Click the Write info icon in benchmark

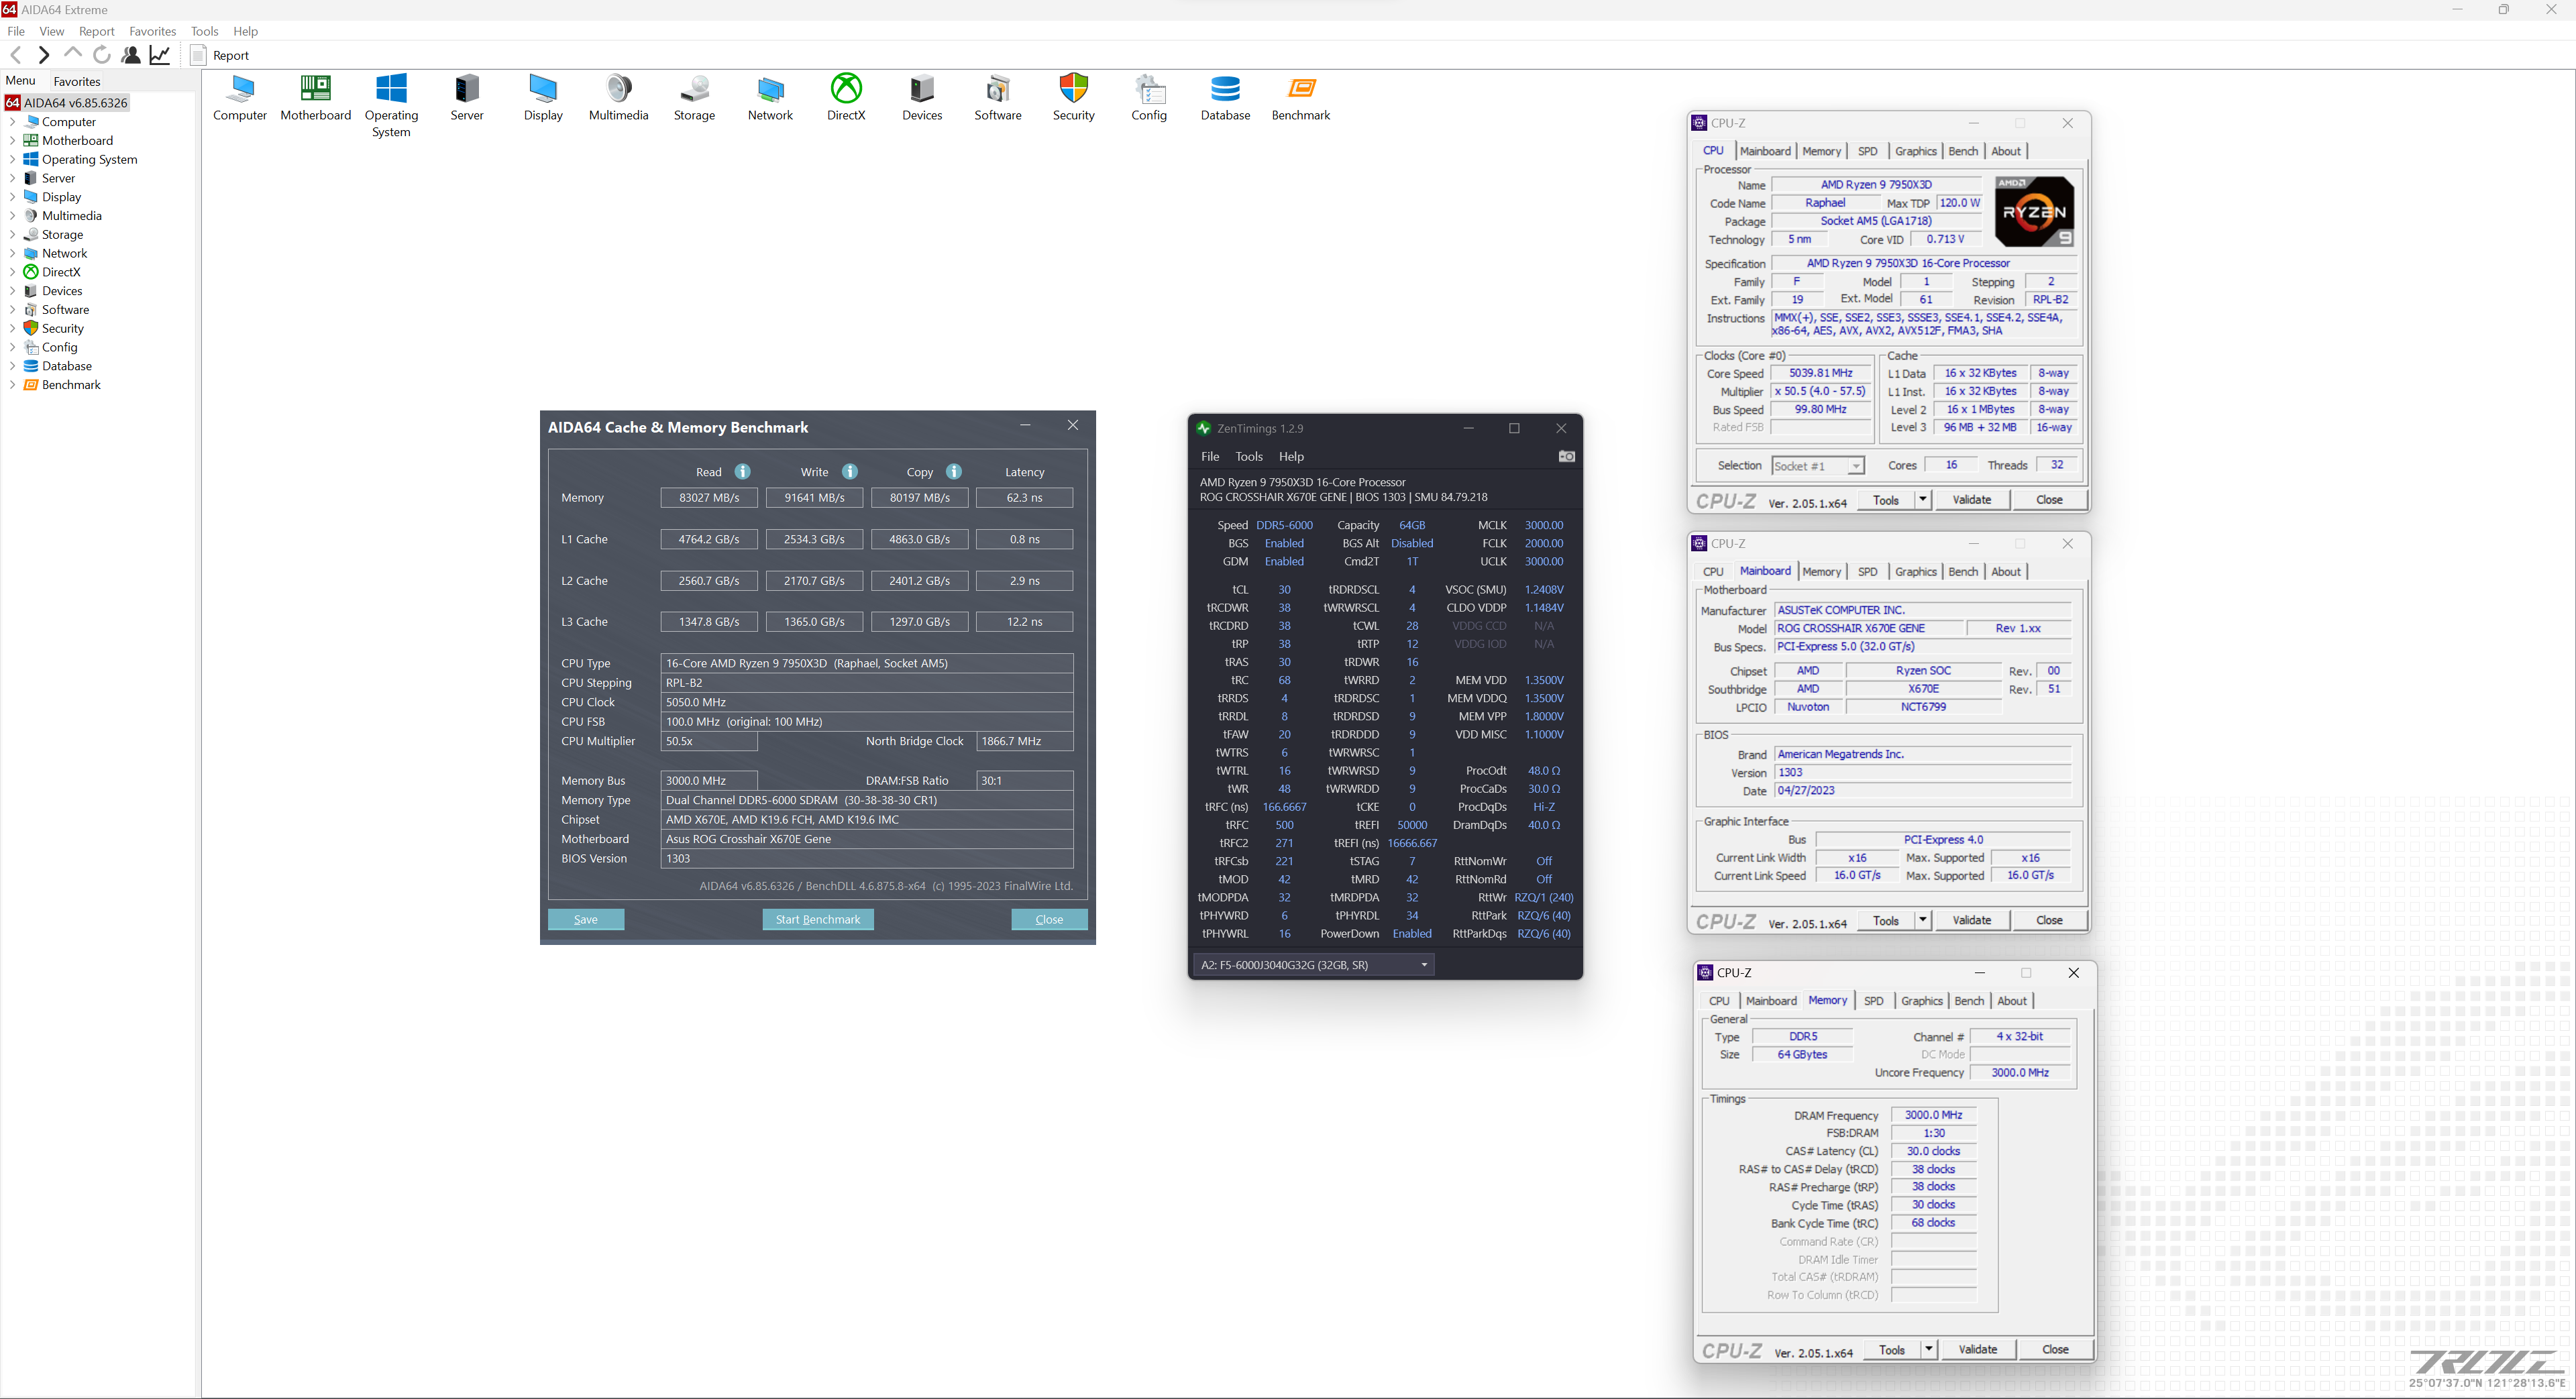click(850, 471)
